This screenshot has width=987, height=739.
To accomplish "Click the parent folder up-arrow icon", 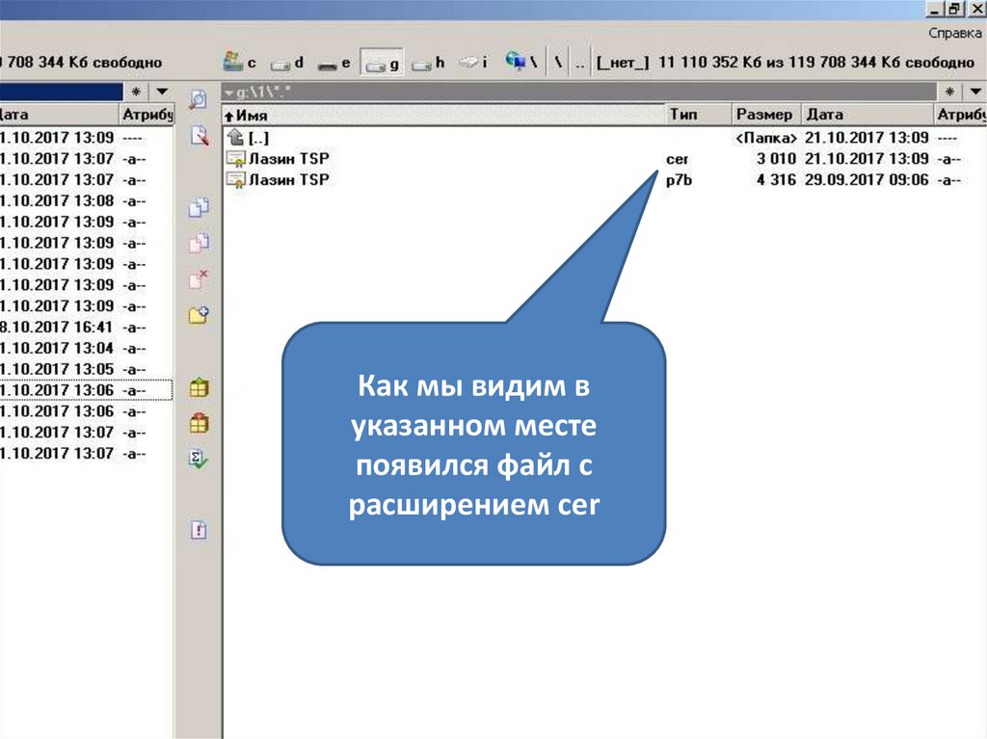I will tap(235, 137).
